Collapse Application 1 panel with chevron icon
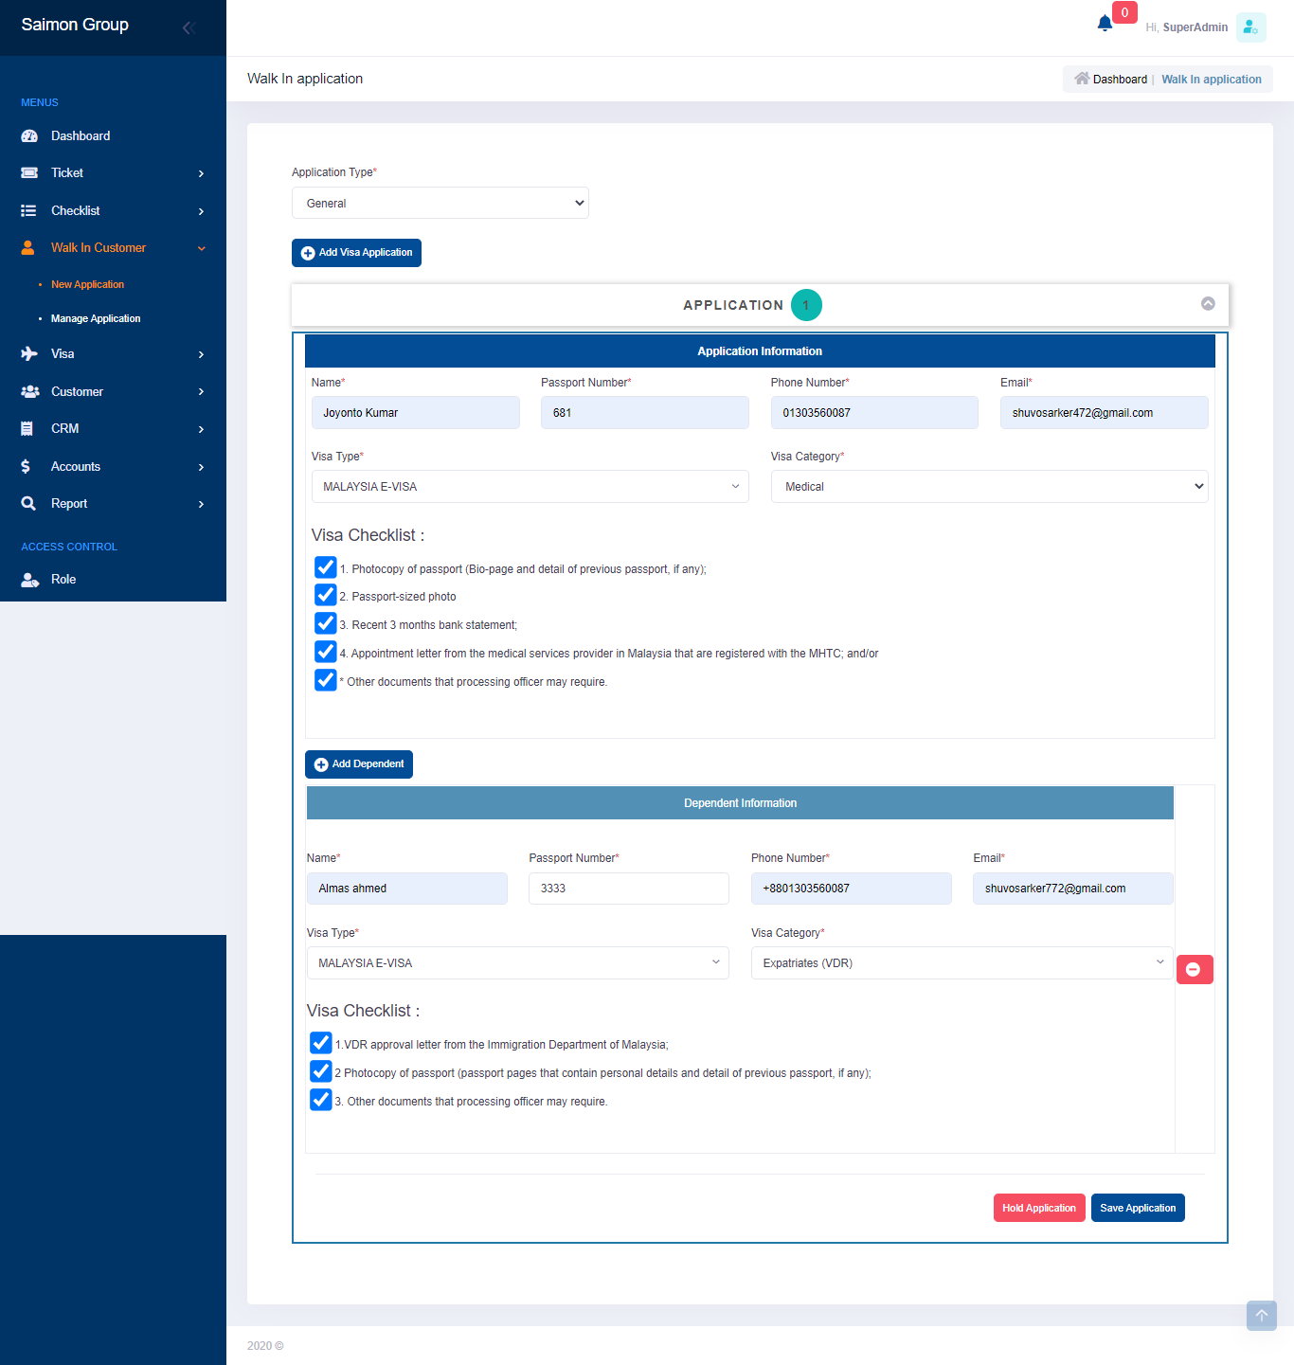The image size is (1294, 1365). point(1208,304)
